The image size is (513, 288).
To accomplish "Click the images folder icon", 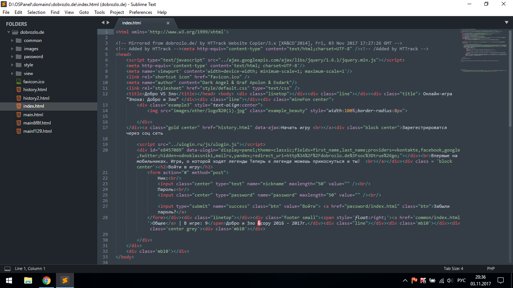I will pyautogui.click(x=18, y=49).
